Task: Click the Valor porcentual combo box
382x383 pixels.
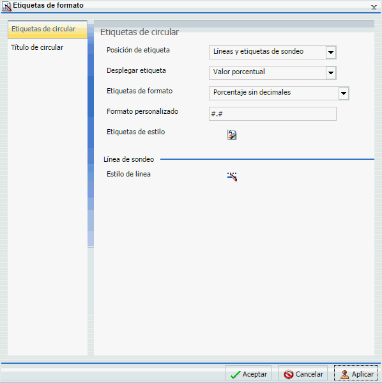Action: tap(273, 73)
